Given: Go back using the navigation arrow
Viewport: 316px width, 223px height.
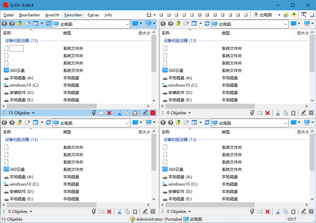Looking at the screenshot, I should click(x=4, y=23).
